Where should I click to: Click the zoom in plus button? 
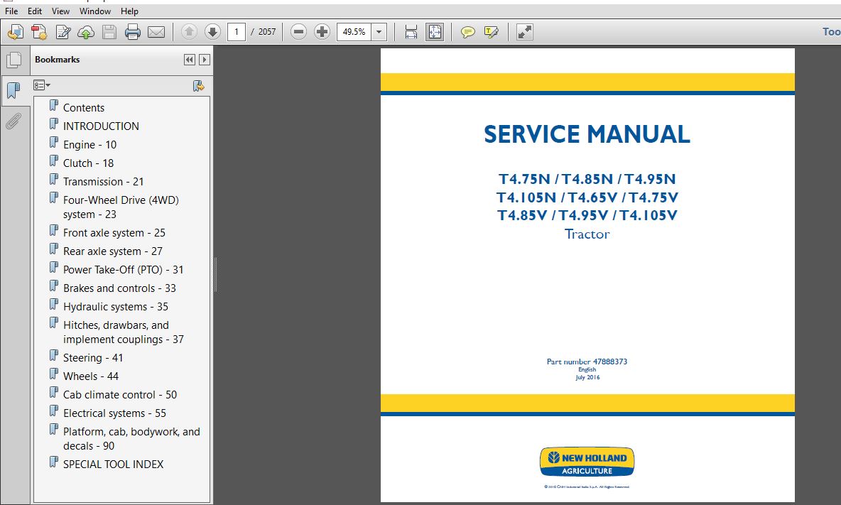coord(322,32)
